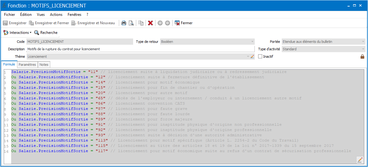Open the Actions menu

[x=56, y=15]
